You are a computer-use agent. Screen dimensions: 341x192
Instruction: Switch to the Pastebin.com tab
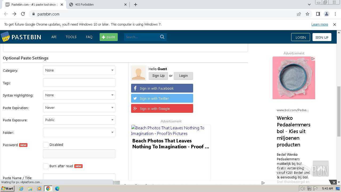34,5
